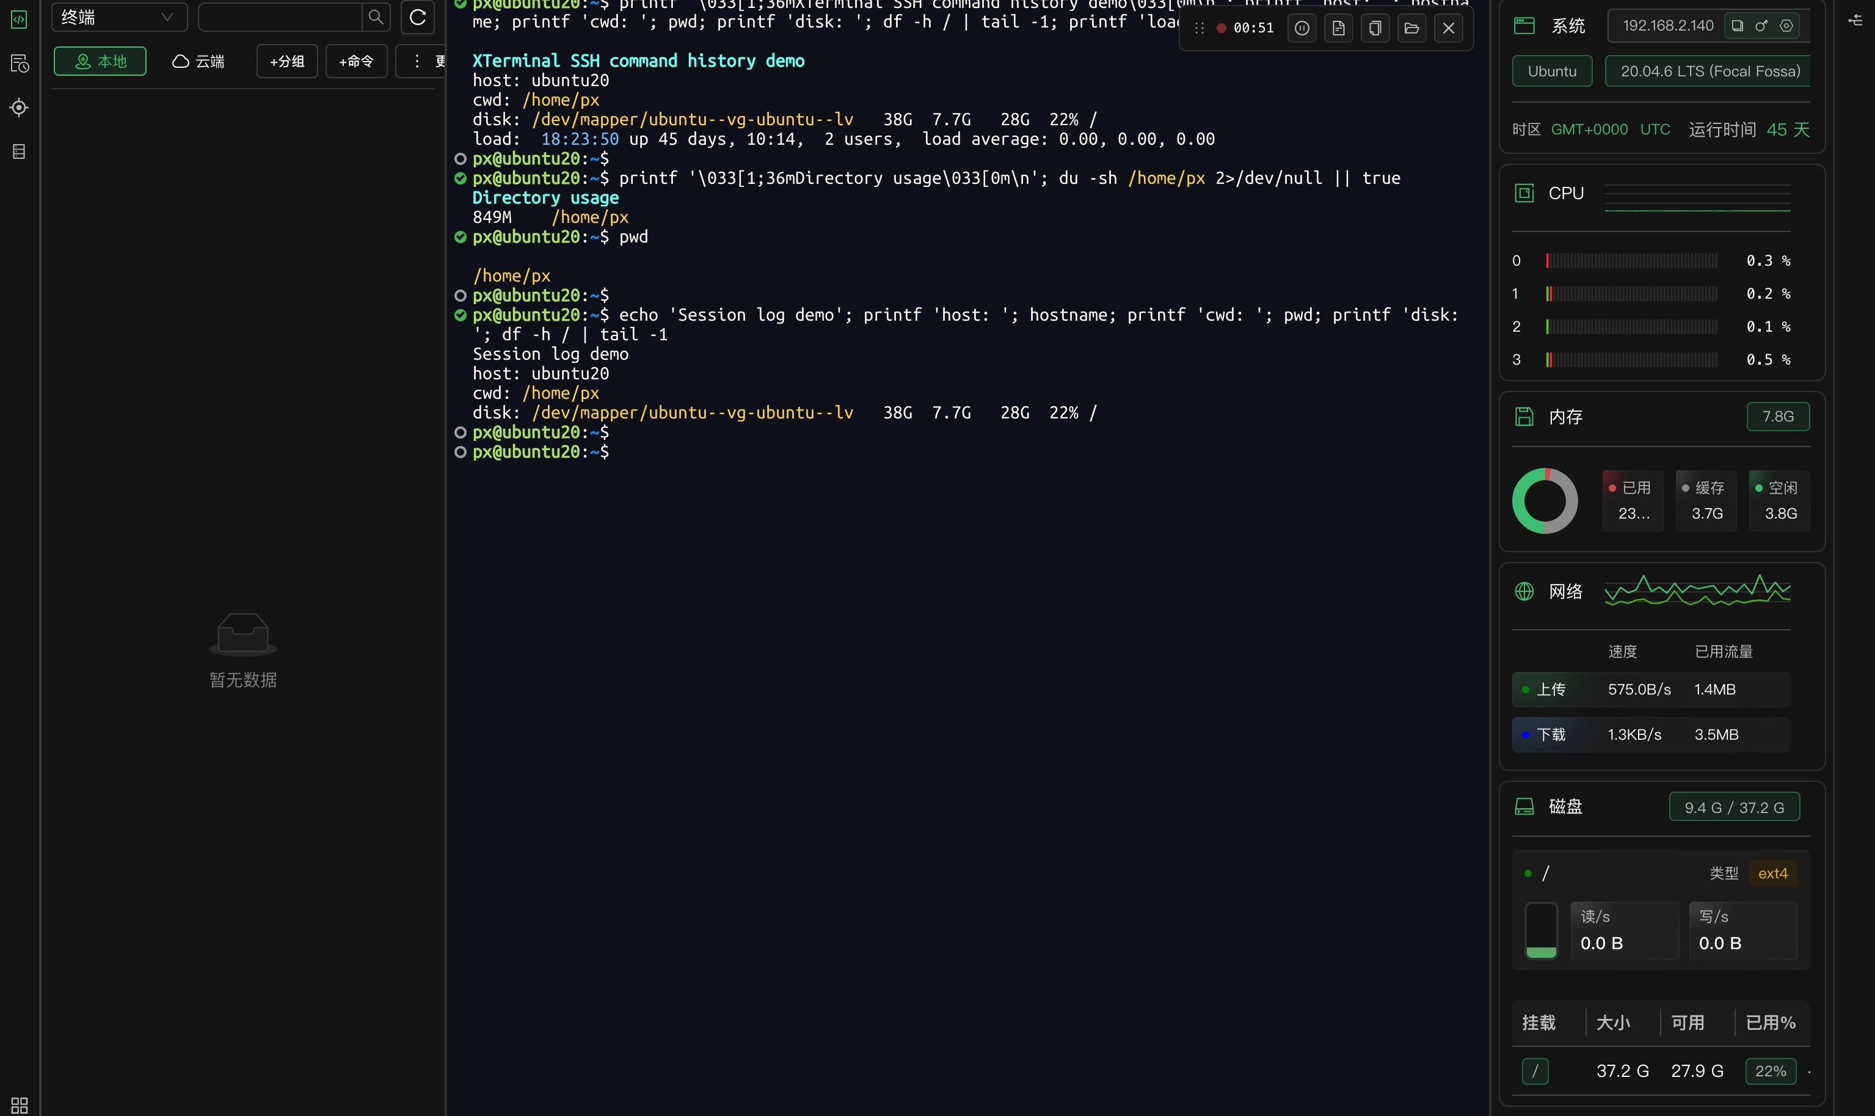Copy the recorded session log
This screenshot has width=1875, height=1116.
click(x=1375, y=28)
